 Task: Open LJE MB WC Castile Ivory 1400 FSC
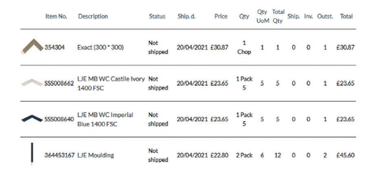(111, 83)
